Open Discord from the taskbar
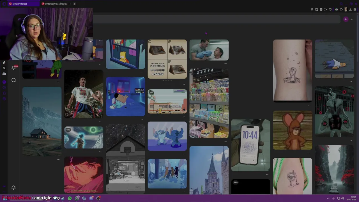 click(91, 198)
